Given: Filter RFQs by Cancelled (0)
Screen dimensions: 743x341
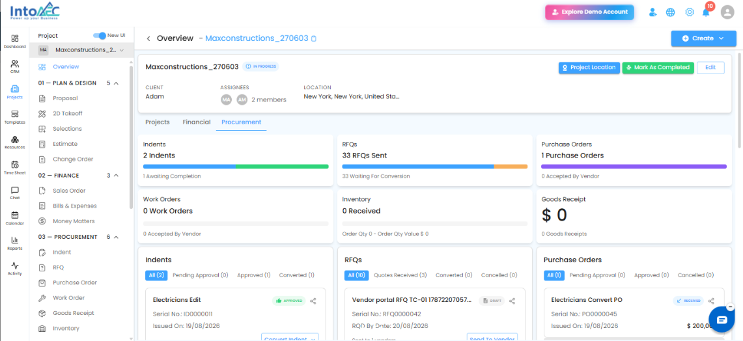Looking at the screenshot, I should click(499, 275).
